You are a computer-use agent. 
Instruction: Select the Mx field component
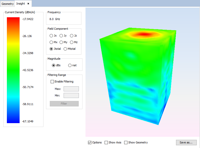[x=51, y=42]
